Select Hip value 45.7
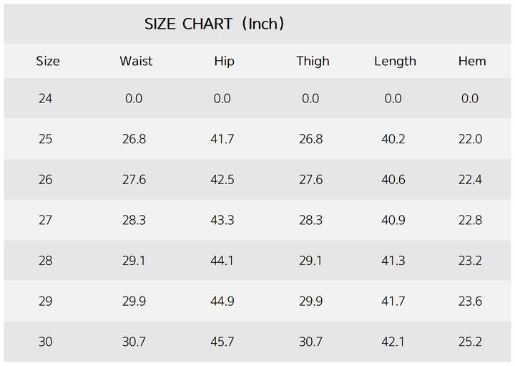Screen dimensions: 515x366 tap(222, 342)
